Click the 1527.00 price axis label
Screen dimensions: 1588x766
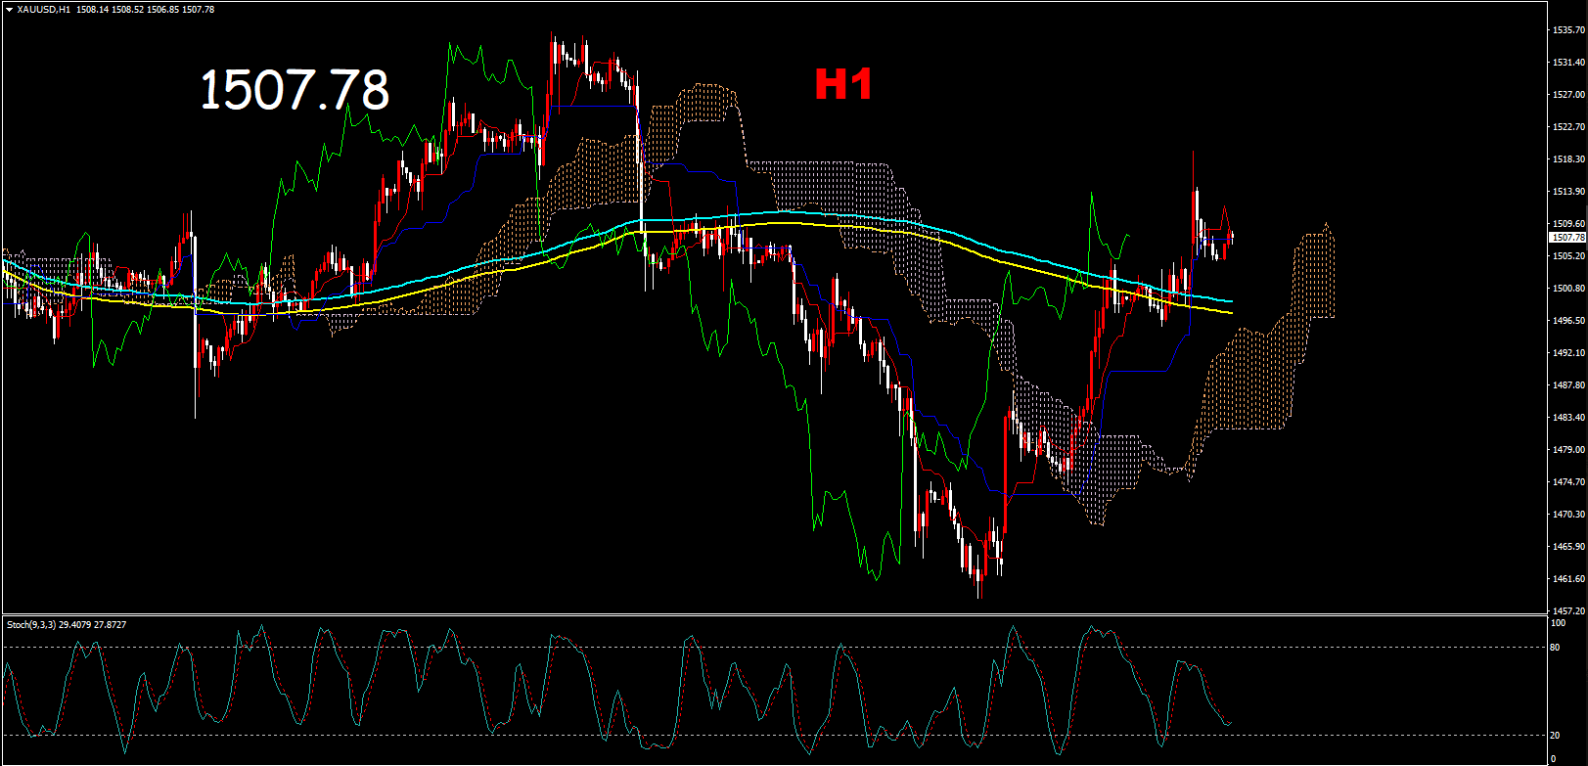point(1568,95)
